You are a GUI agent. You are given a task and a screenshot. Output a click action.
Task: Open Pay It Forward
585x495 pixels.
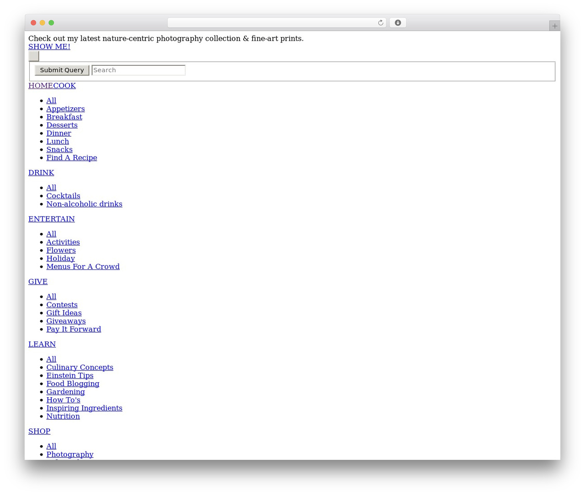[74, 329]
